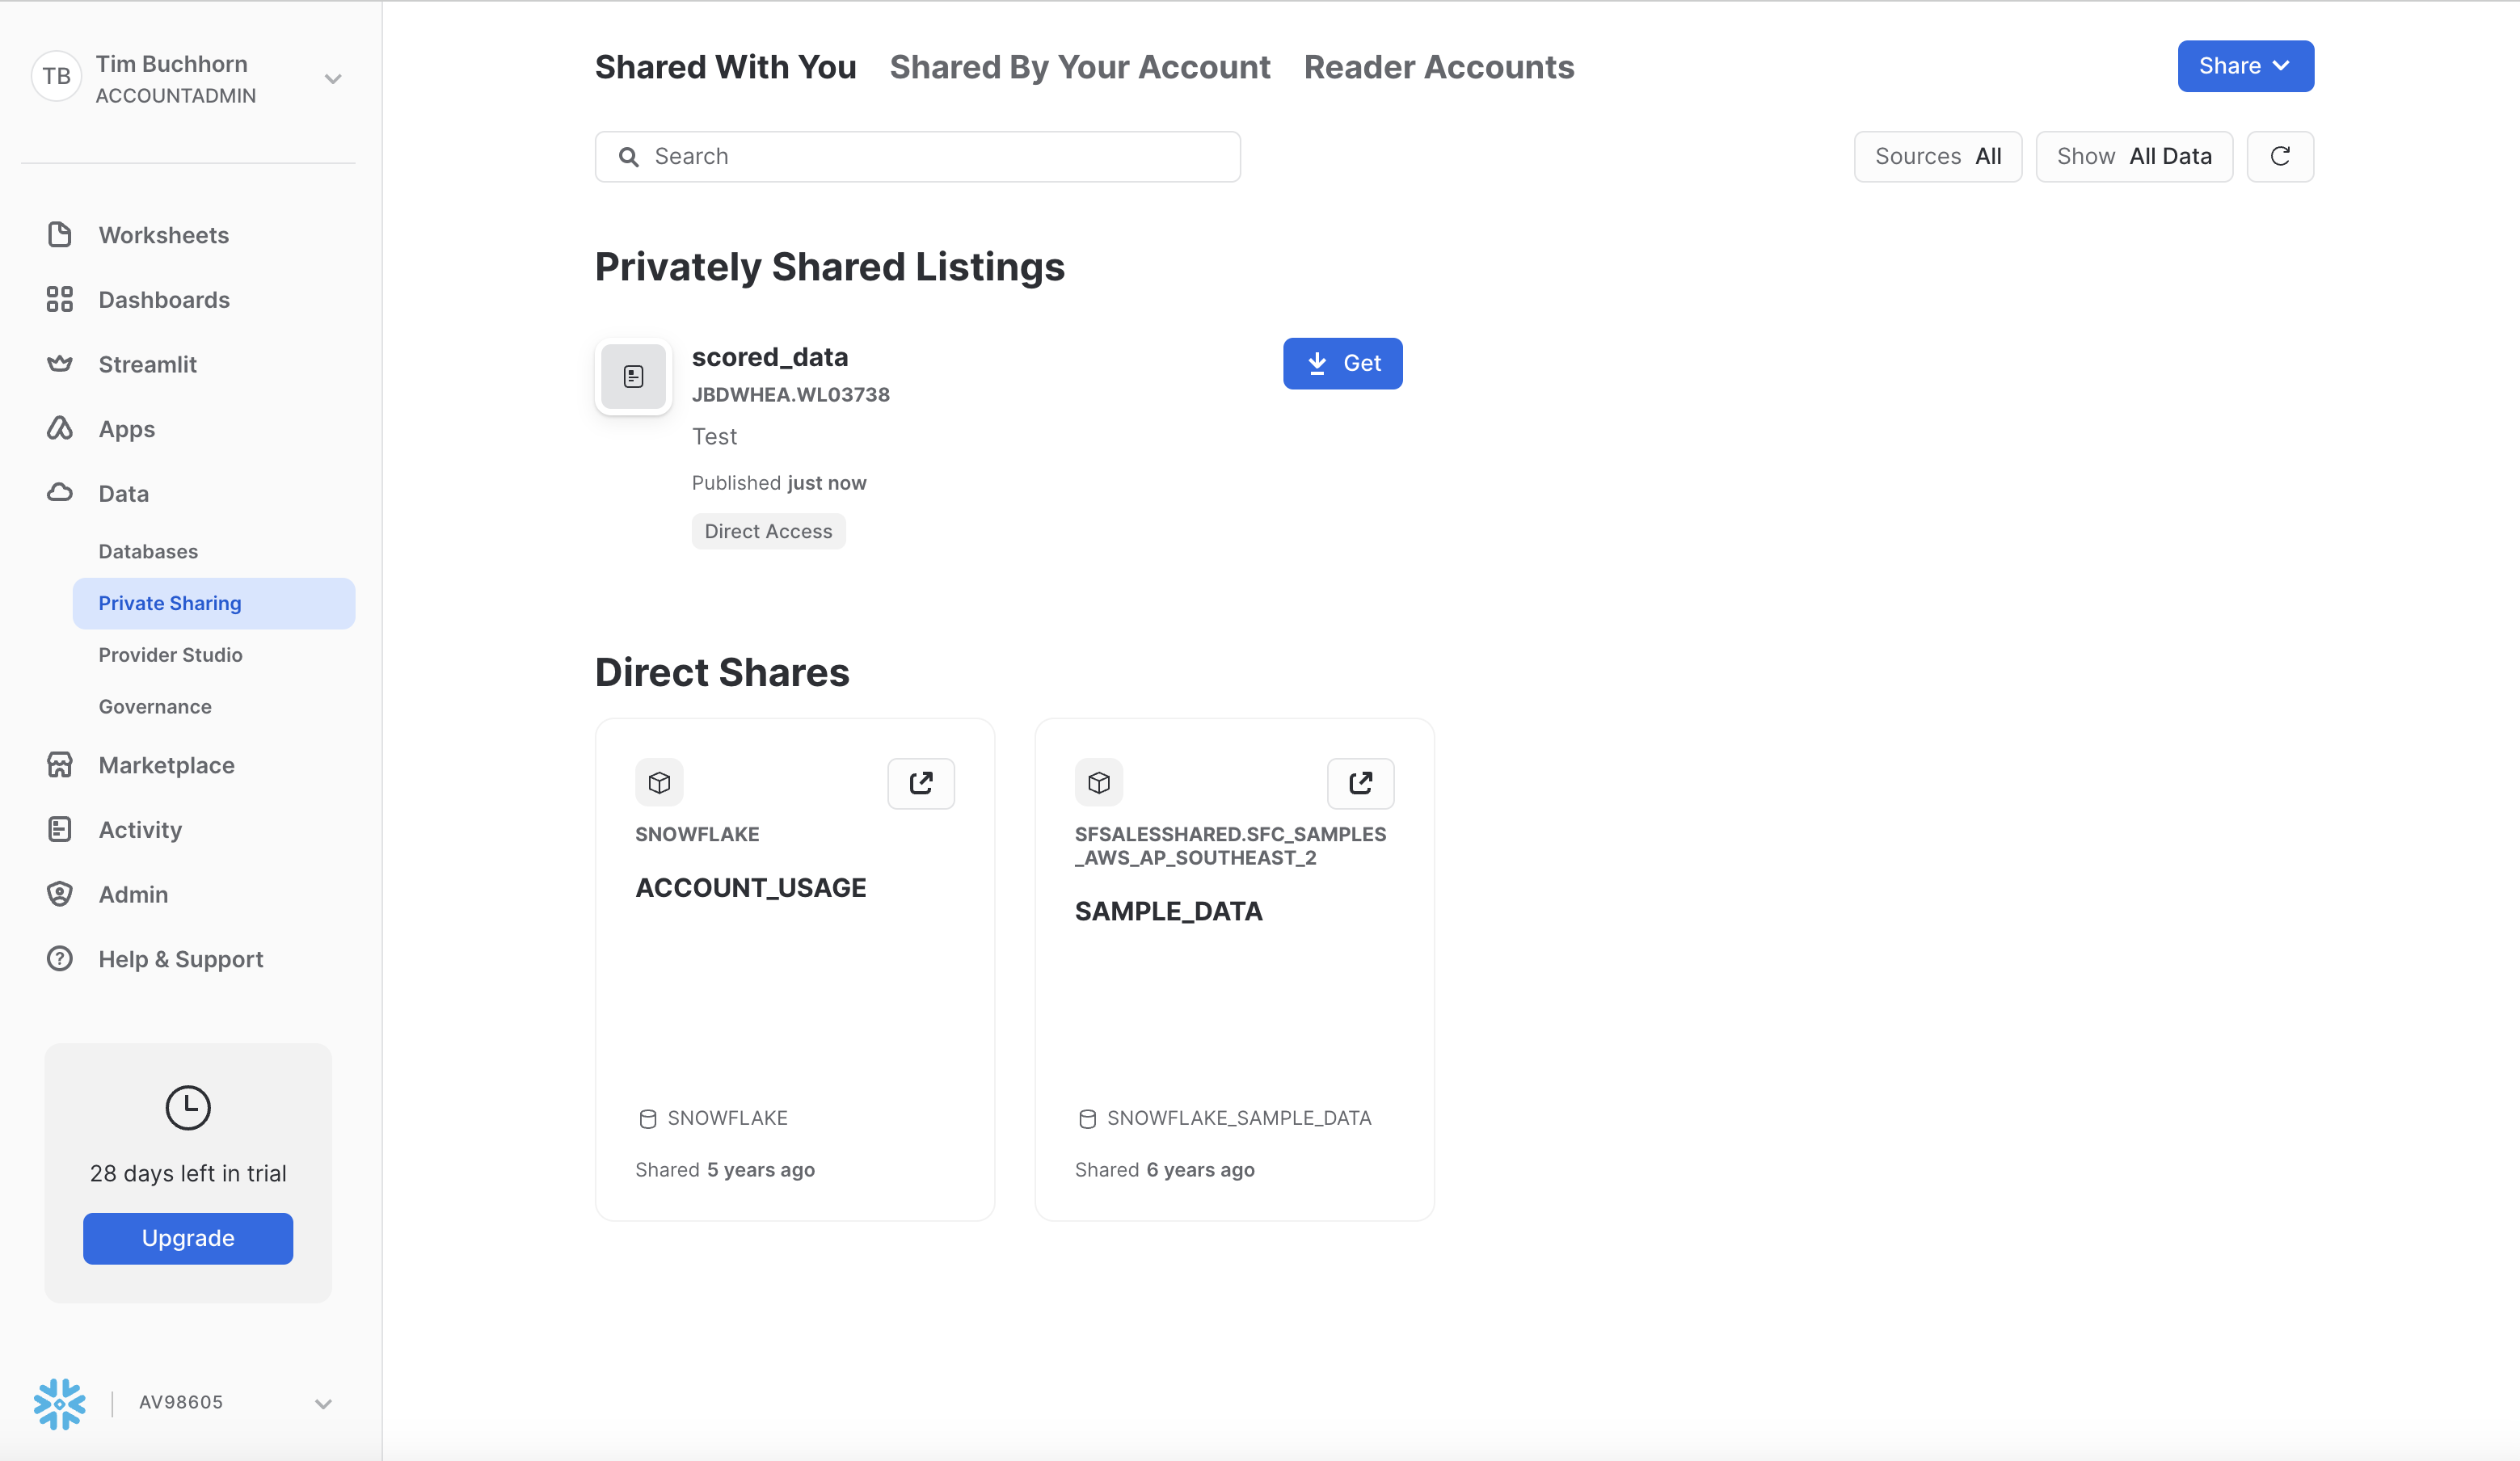This screenshot has height=1461, width=2520.
Task: Click the refresh icon button
Action: click(x=2279, y=157)
